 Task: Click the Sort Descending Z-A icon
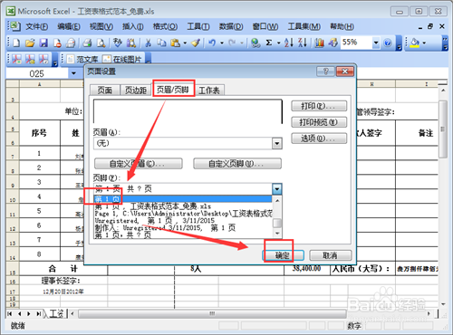(x=303, y=43)
